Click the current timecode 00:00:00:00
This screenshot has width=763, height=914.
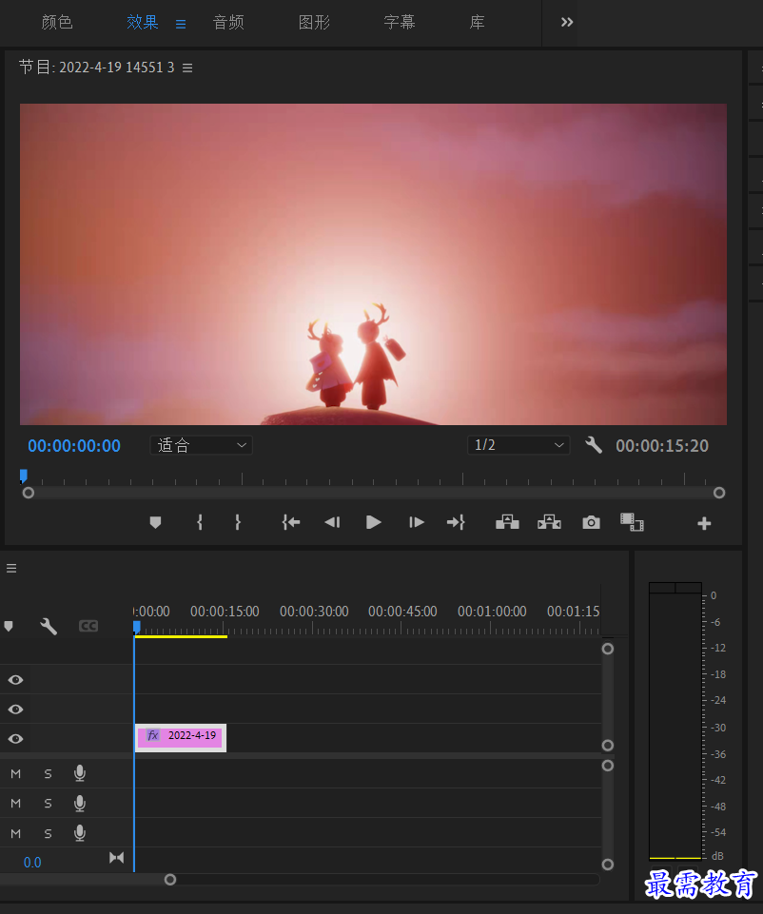pyautogui.click(x=74, y=446)
